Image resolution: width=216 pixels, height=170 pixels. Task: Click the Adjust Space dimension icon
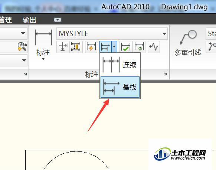tap(76, 47)
